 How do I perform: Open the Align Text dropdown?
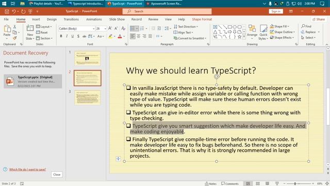pyautogui.click(x=183, y=33)
